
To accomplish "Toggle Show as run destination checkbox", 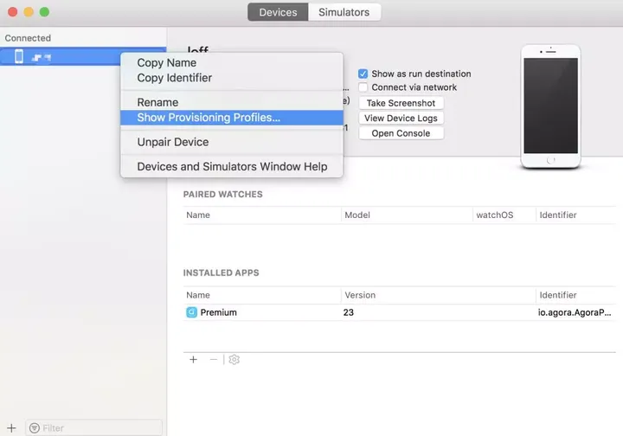I will 363,74.
